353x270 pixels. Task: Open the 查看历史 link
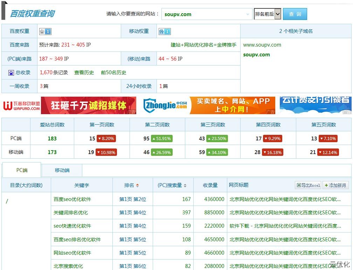point(84,72)
